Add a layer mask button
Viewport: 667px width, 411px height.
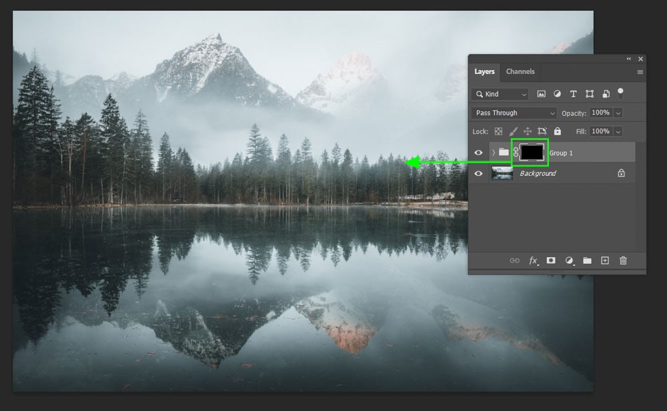551,260
